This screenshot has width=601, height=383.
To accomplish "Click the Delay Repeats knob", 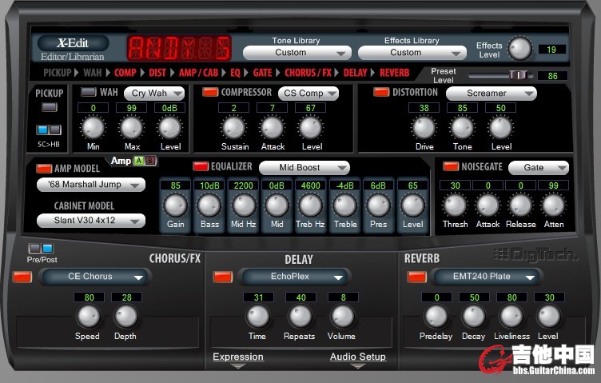I will [300, 317].
